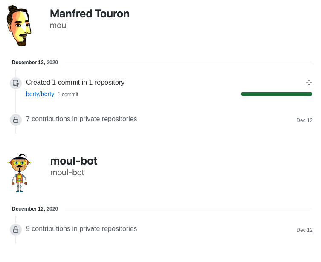Click "9 contributions in private repositories" text
The height and width of the screenshot is (262, 321).
[81, 229]
